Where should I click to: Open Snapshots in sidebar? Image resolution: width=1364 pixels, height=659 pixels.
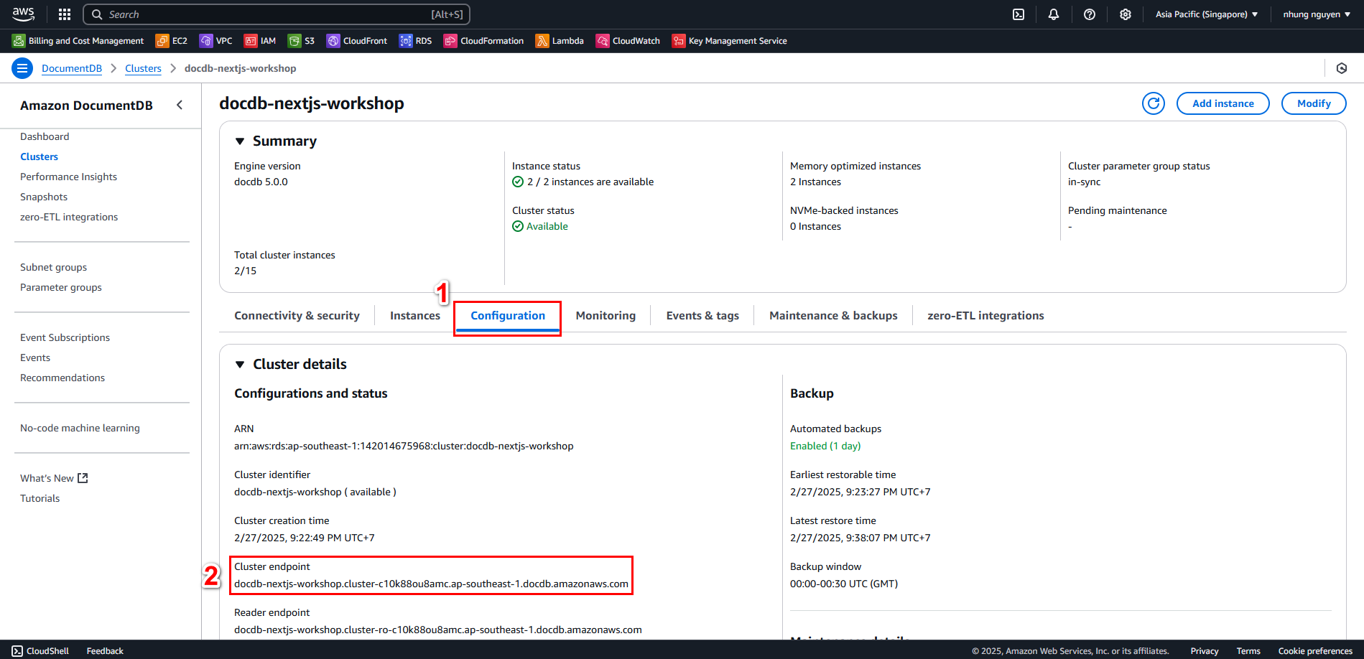point(44,197)
